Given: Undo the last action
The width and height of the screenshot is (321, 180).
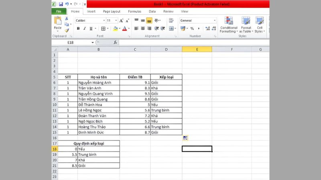Looking at the screenshot, I should [x=67, y=4].
